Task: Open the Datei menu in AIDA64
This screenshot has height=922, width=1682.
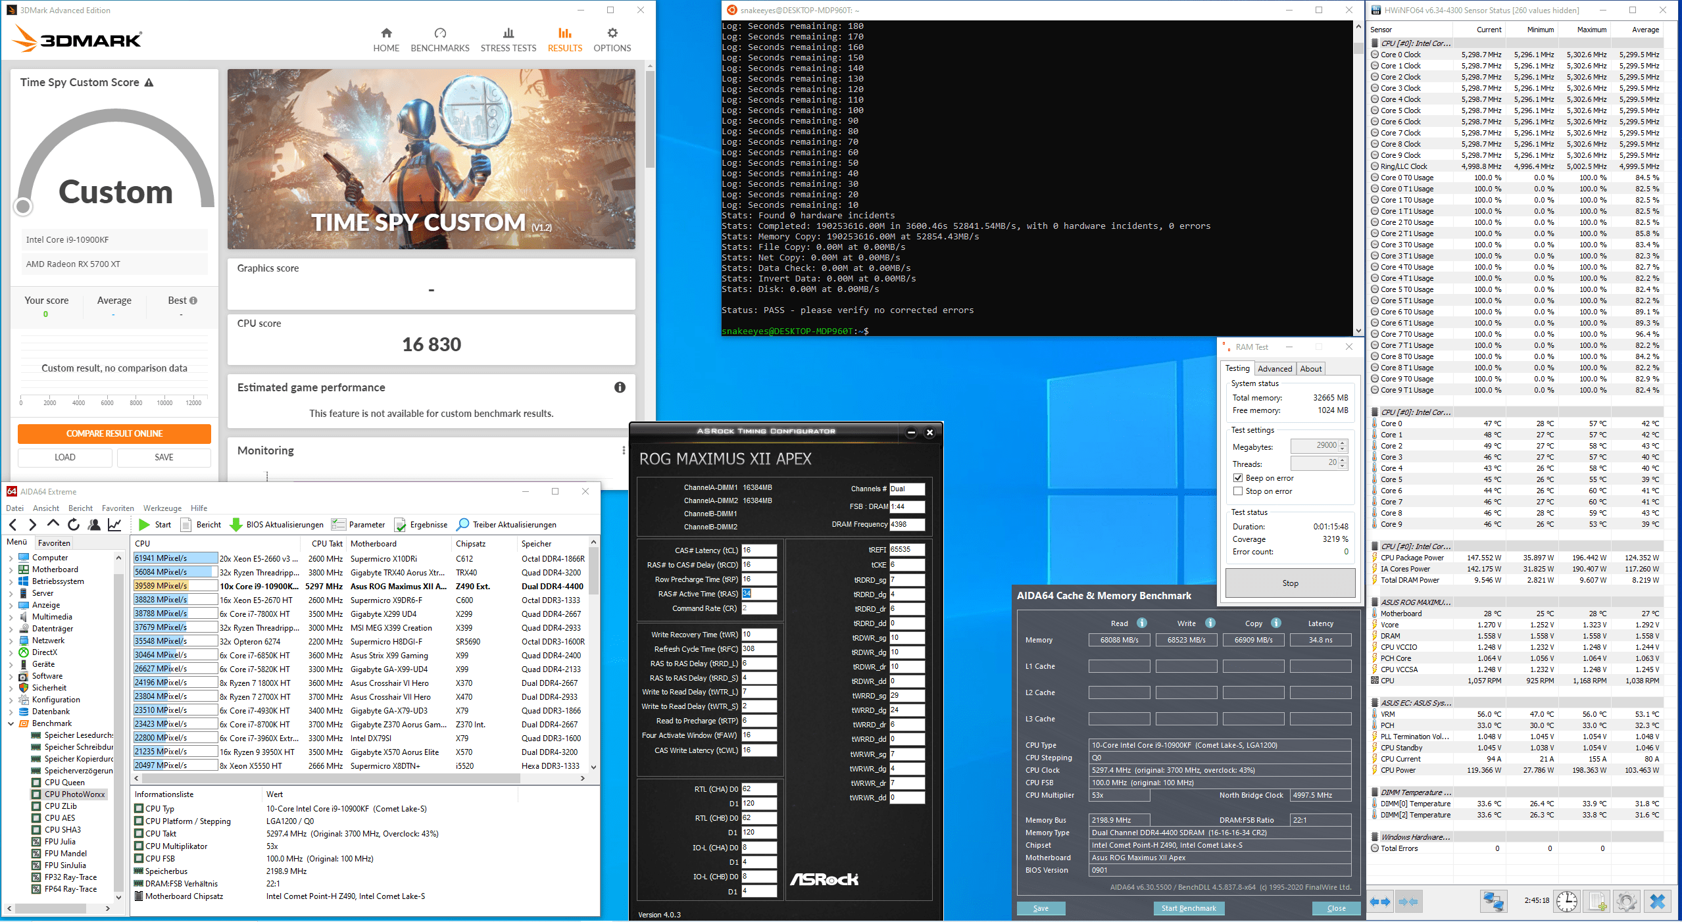Action: [14, 508]
